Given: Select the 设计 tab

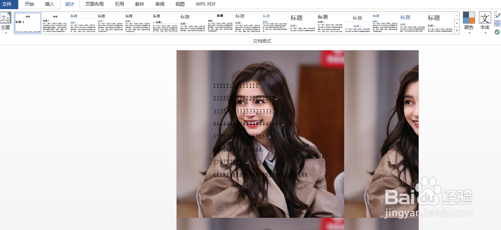Looking at the screenshot, I should click(x=70, y=4).
